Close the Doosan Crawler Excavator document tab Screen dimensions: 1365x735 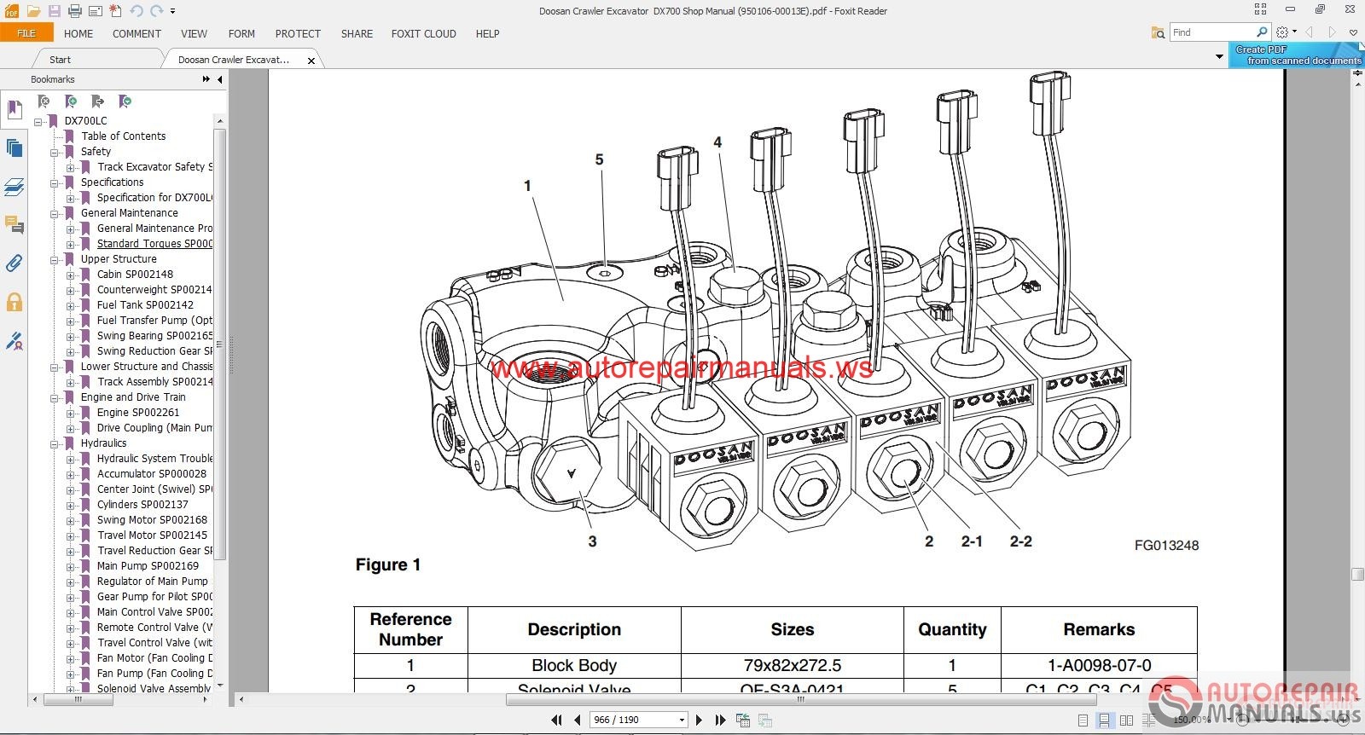pyautogui.click(x=311, y=61)
